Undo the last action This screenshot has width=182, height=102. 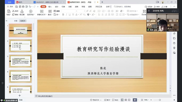tap(30, 6)
